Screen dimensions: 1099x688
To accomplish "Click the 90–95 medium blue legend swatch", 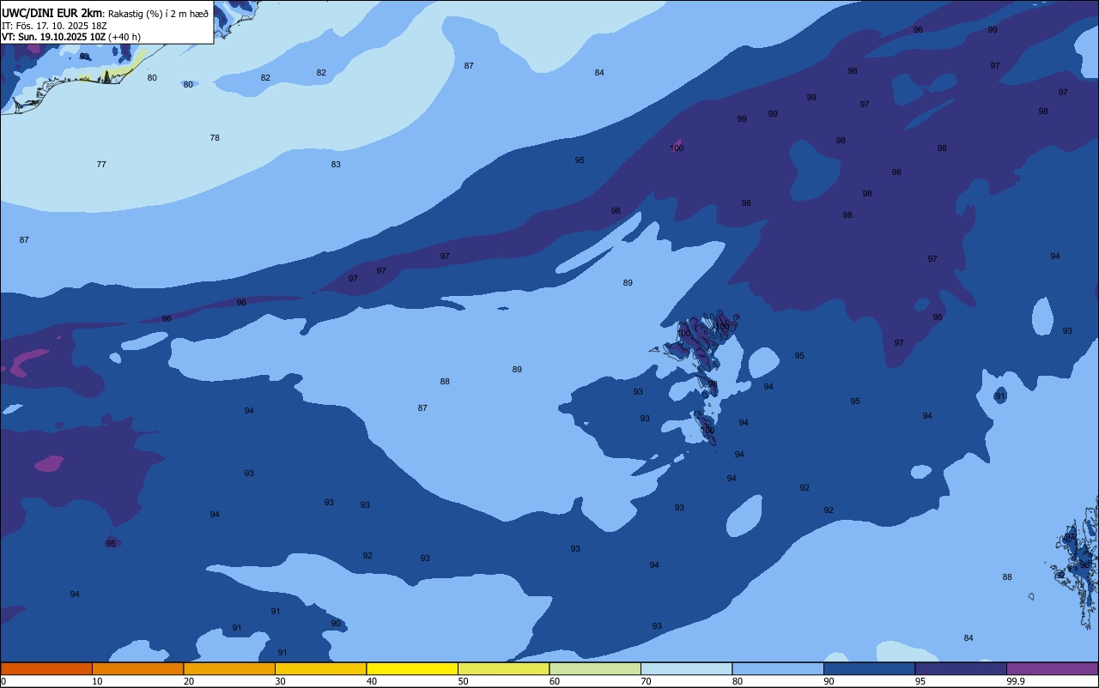I will [869, 668].
